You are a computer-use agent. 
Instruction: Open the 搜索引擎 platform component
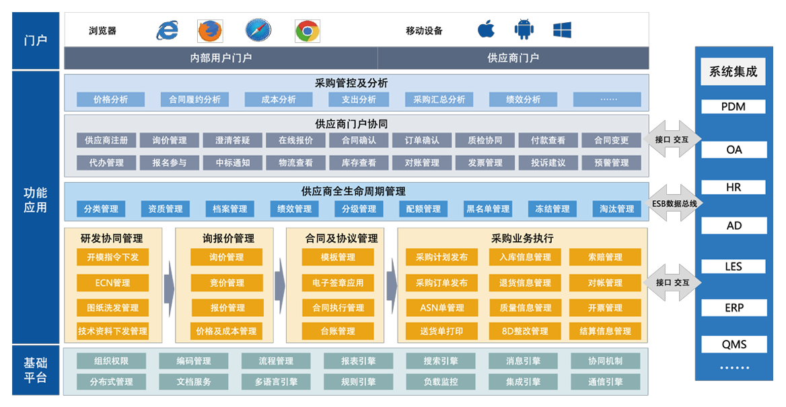441,361
